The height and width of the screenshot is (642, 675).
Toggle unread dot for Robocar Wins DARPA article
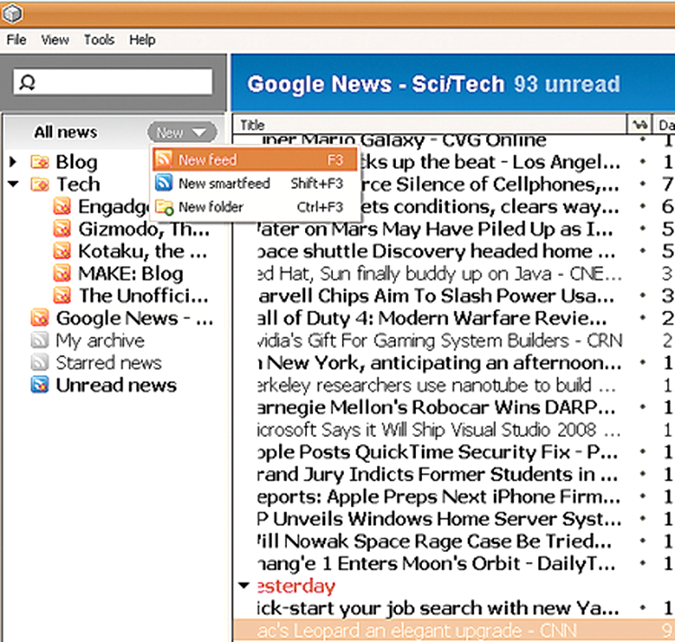point(643,406)
